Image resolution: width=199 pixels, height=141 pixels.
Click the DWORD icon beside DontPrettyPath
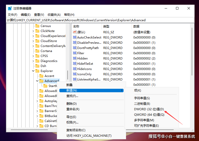75,48
